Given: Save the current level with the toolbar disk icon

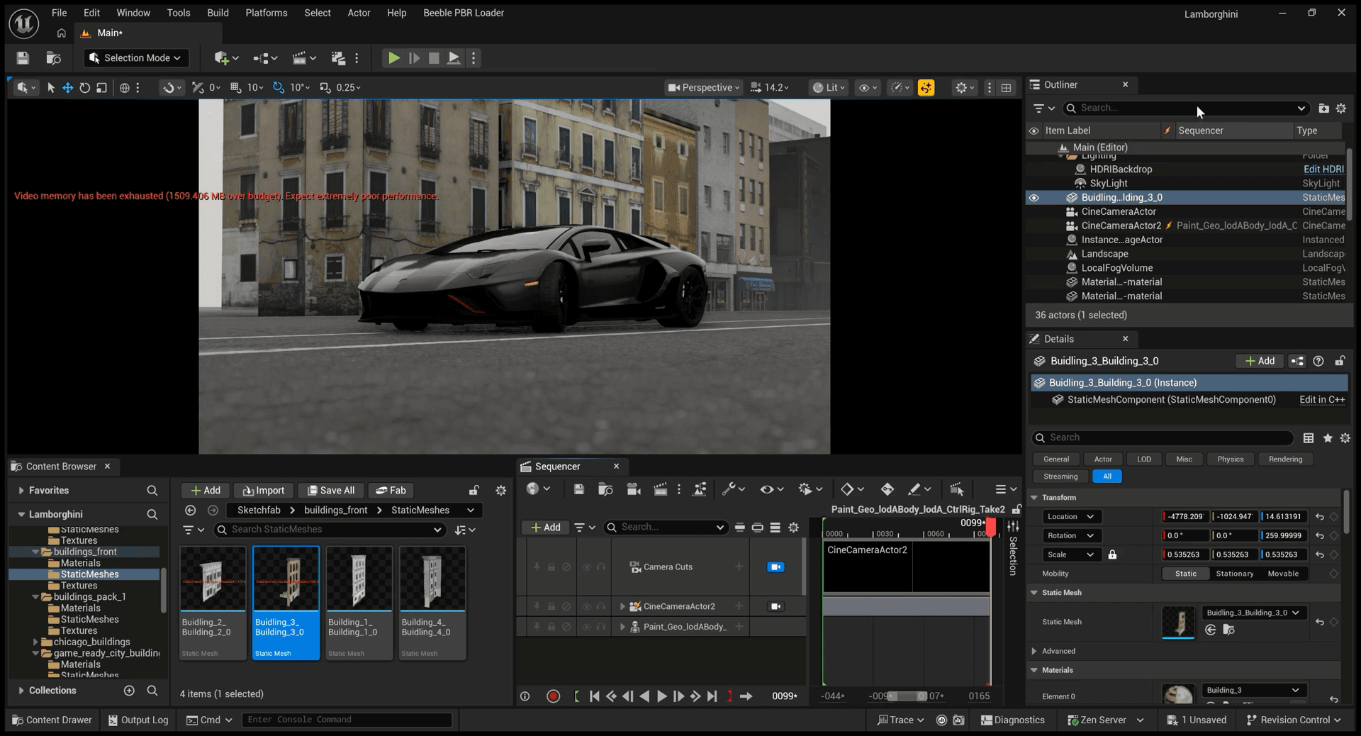Looking at the screenshot, I should click(23, 58).
